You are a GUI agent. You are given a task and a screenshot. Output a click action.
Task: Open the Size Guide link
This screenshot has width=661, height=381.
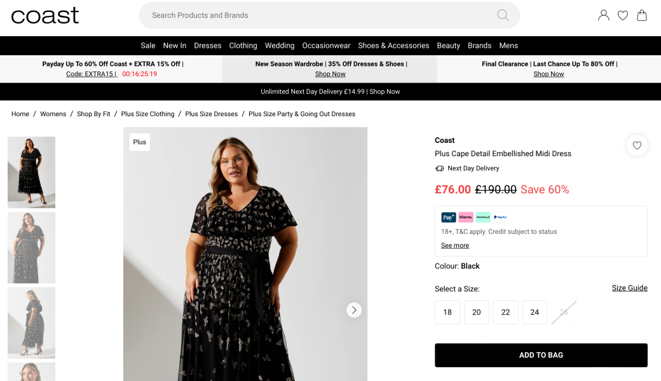pyautogui.click(x=629, y=288)
